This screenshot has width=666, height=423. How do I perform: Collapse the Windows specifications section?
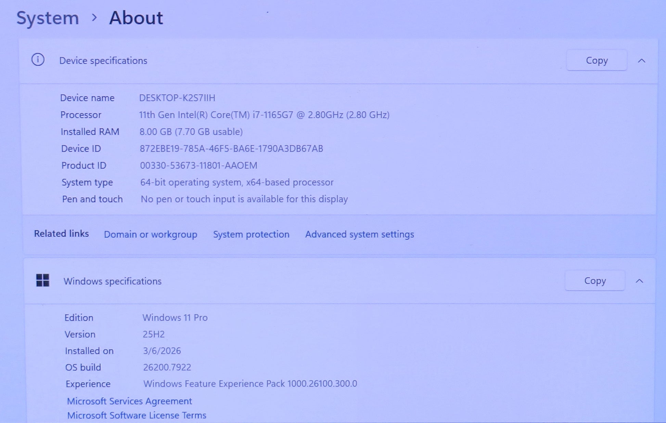point(639,281)
